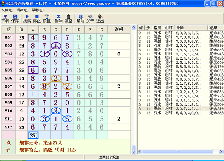Click the 退出 exit icon
Viewport: 224px width, 161px height.
pyautogui.click(x=100, y=19)
